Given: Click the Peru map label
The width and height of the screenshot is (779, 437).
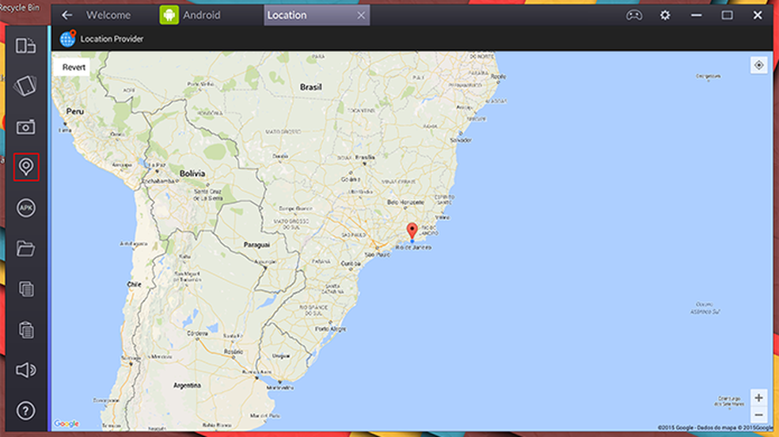Looking at the screenshot, I should (x=75, y=112).
